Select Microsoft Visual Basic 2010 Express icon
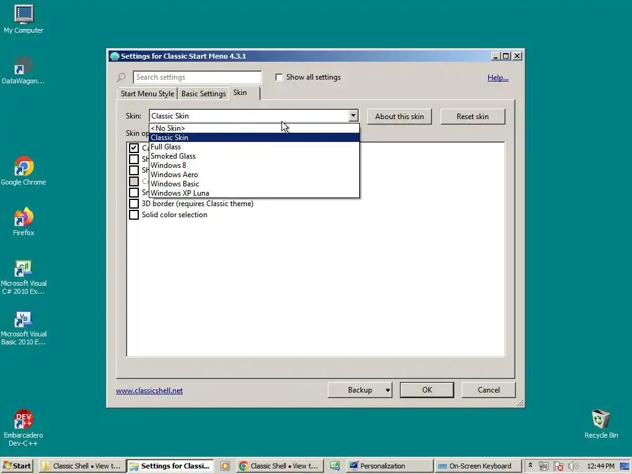 [23, 328]
